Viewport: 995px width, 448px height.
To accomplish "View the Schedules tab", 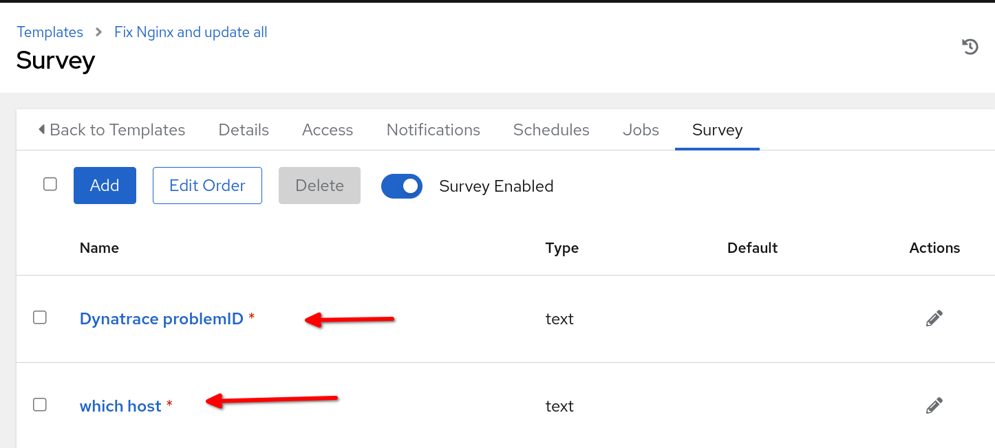I will [x=551, y=130].
